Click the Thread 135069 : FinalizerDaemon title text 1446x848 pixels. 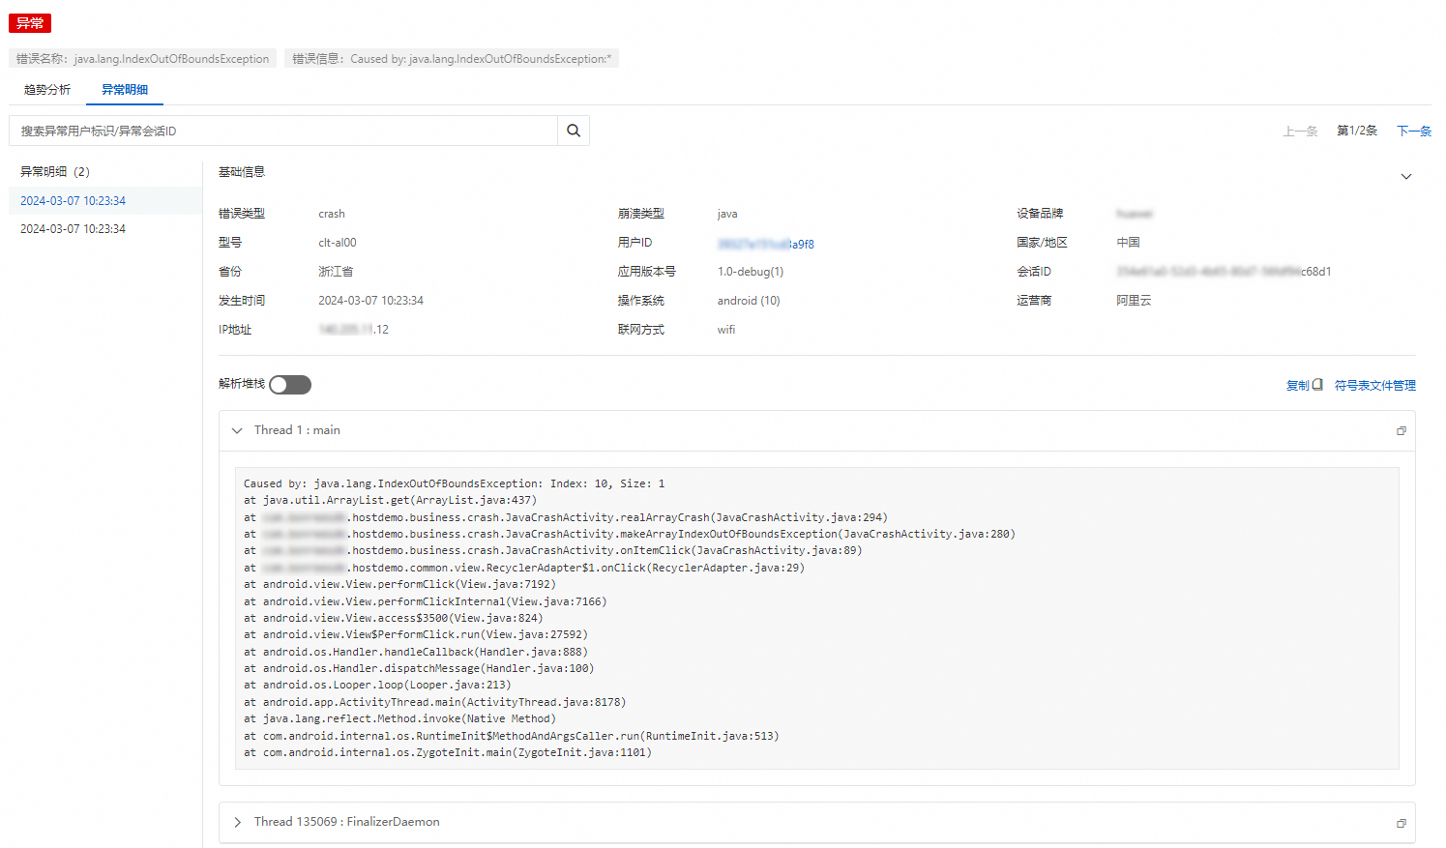point(347,822)
